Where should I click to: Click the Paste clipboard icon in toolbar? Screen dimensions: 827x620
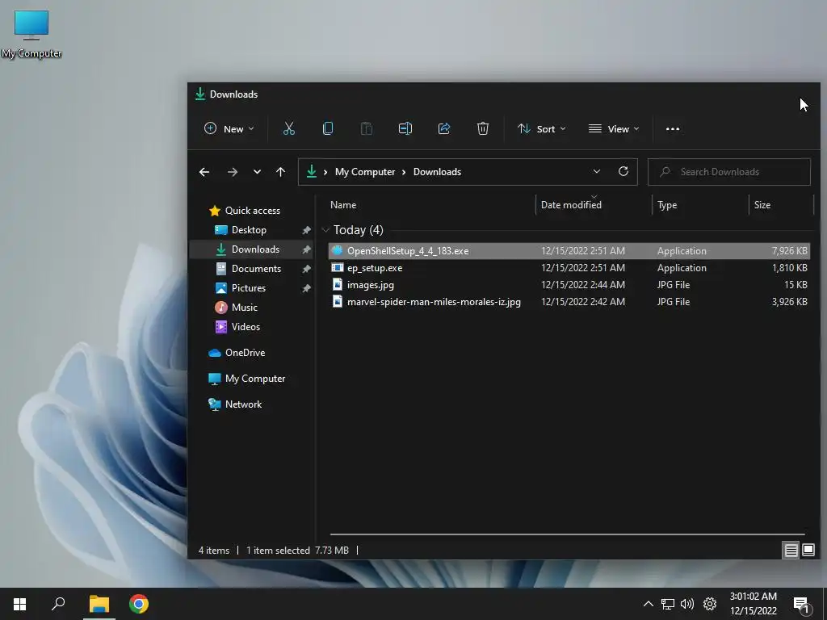(366, 128)
